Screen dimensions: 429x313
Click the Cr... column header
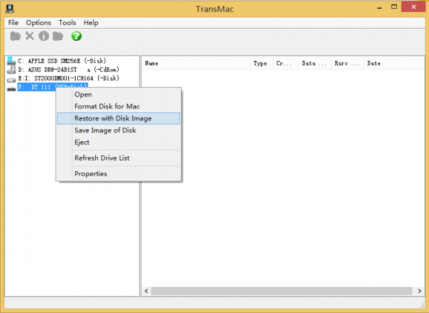tap(286, 64)
